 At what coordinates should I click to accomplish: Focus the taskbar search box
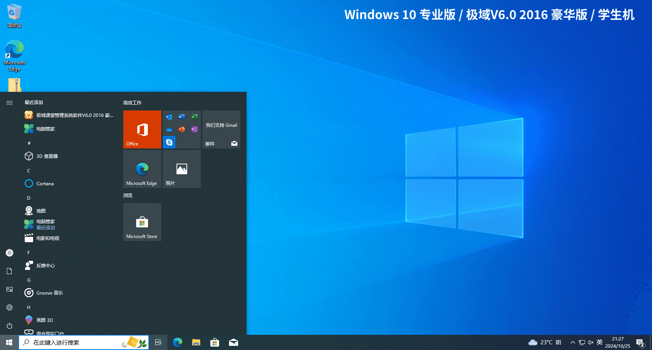pyautogui.click(x=84, y=342)
